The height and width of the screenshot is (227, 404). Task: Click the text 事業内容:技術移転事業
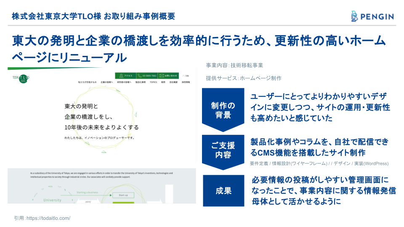(x=234, y=66)
